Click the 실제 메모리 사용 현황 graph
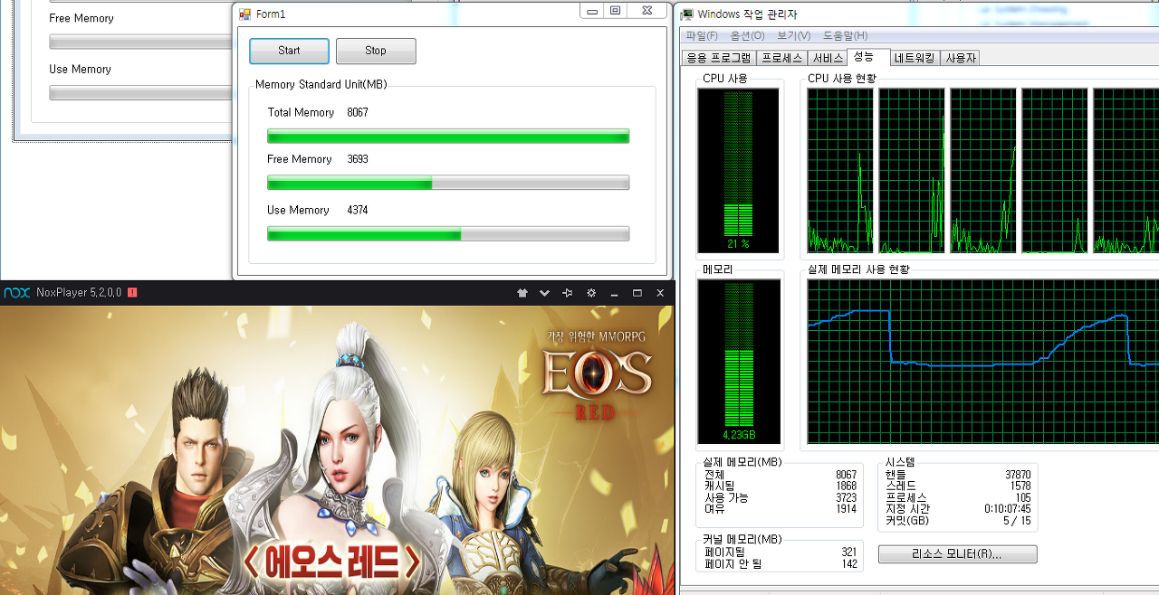1159x595 pixels. [983, 362]
